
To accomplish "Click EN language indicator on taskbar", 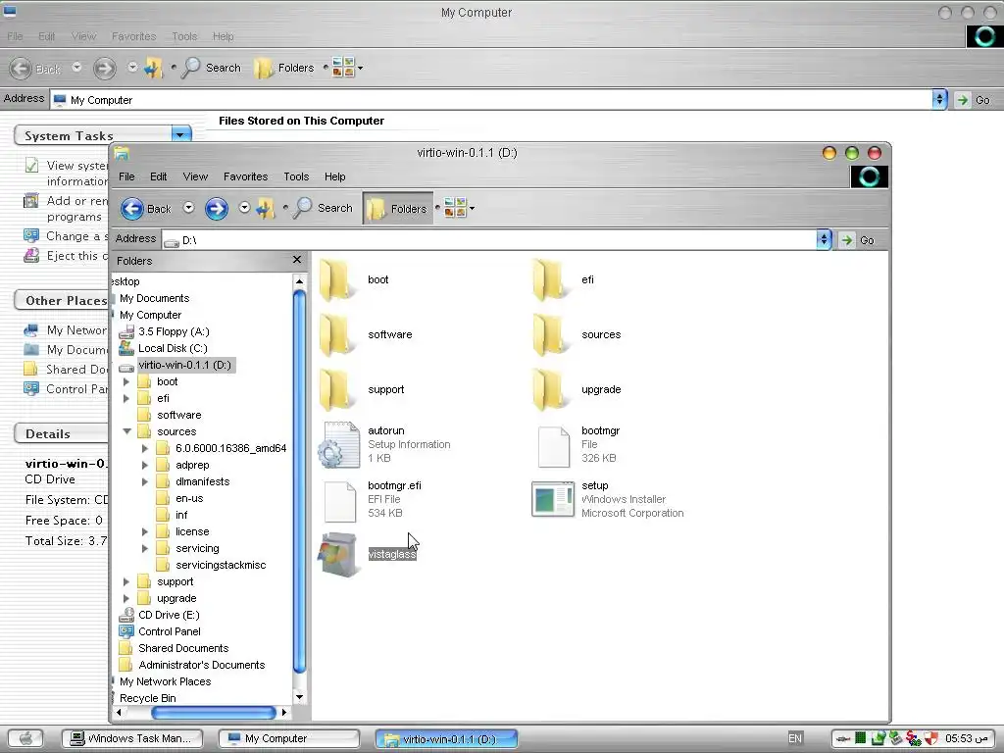I will [x=794, y=738].
